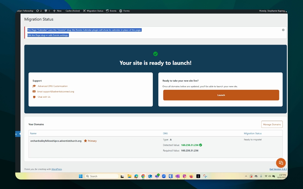Image resolution: width=303 pixels, height=189 pixels.
Task: Open Snipping Tool from the taskbar
Action: 205,176
